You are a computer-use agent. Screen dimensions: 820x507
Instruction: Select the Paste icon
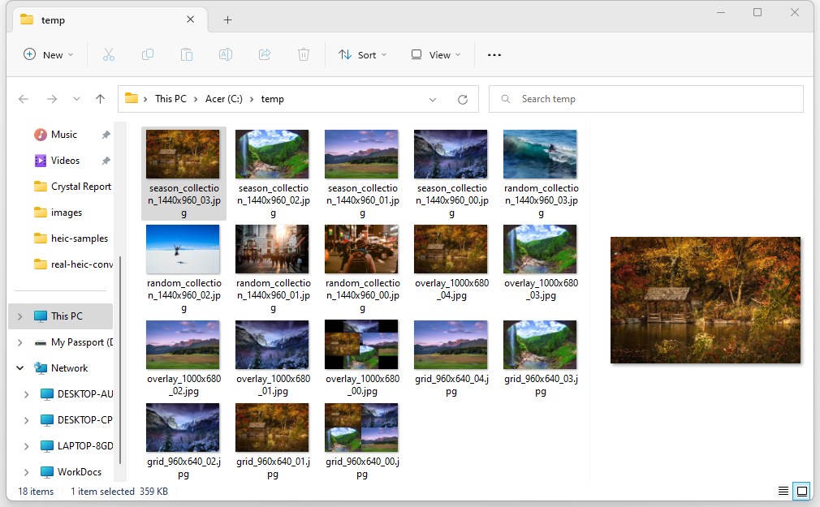[x=187, y=54]
